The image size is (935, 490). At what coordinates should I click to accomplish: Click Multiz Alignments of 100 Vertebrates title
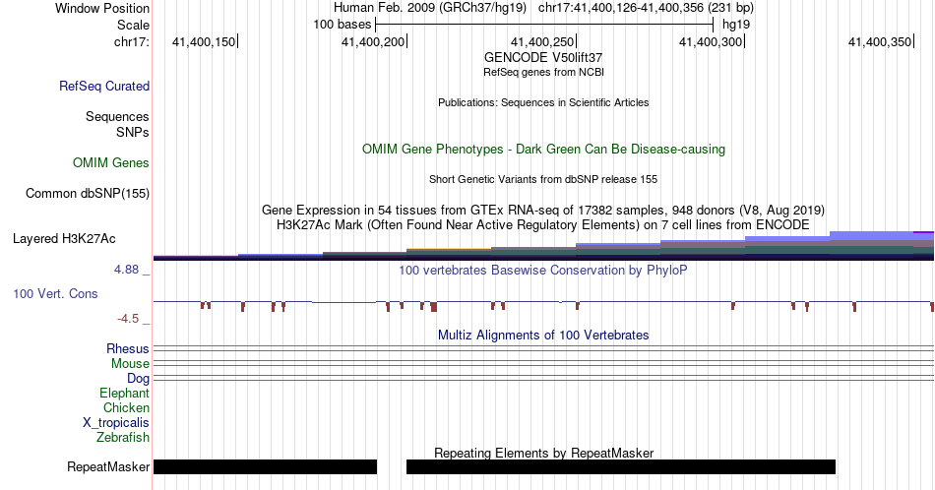pyautogui.click(x=543, y=335)
